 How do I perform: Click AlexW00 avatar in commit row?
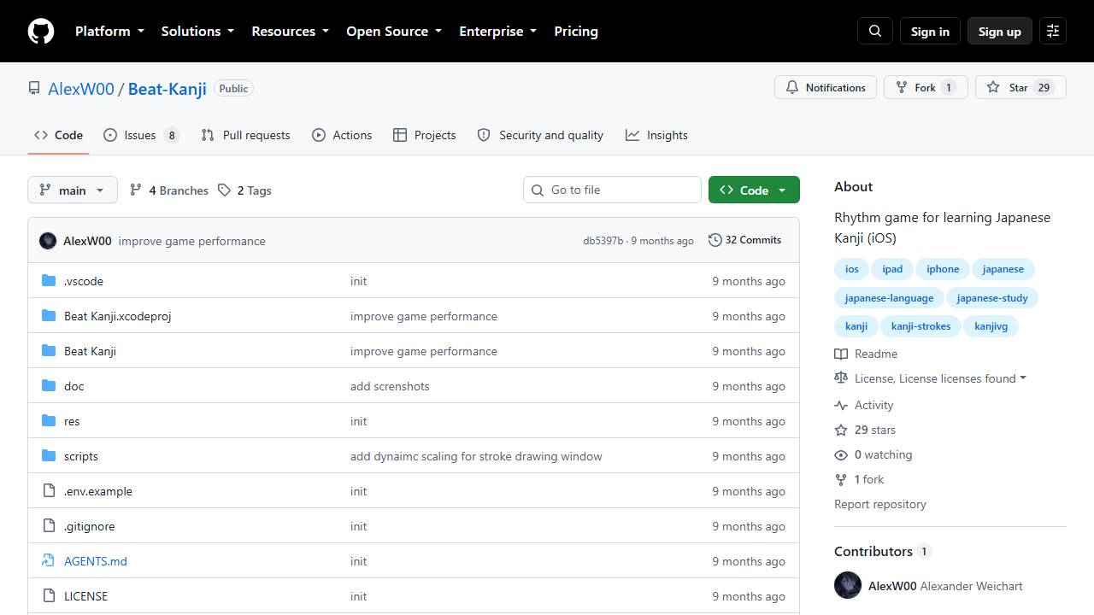click(48, 241)
